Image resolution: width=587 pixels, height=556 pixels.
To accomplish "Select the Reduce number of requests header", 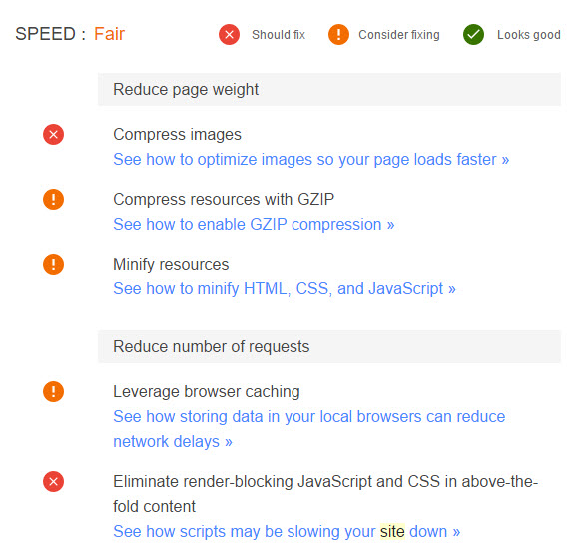I will 329,346.
